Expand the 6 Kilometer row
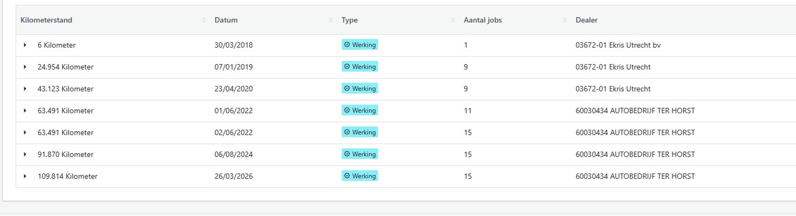 click(x=25, y=45)
